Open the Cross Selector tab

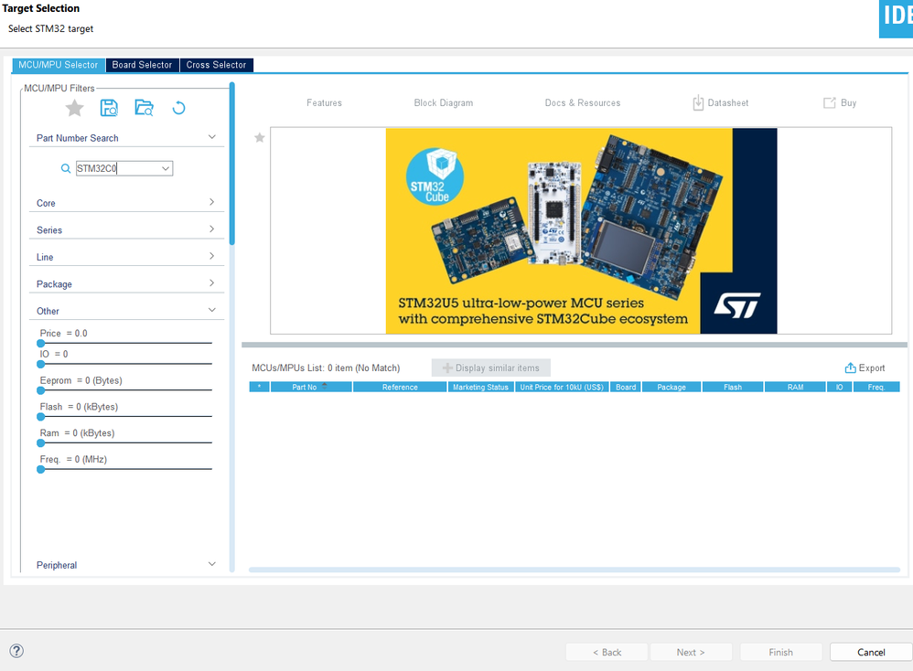[217, 65]
